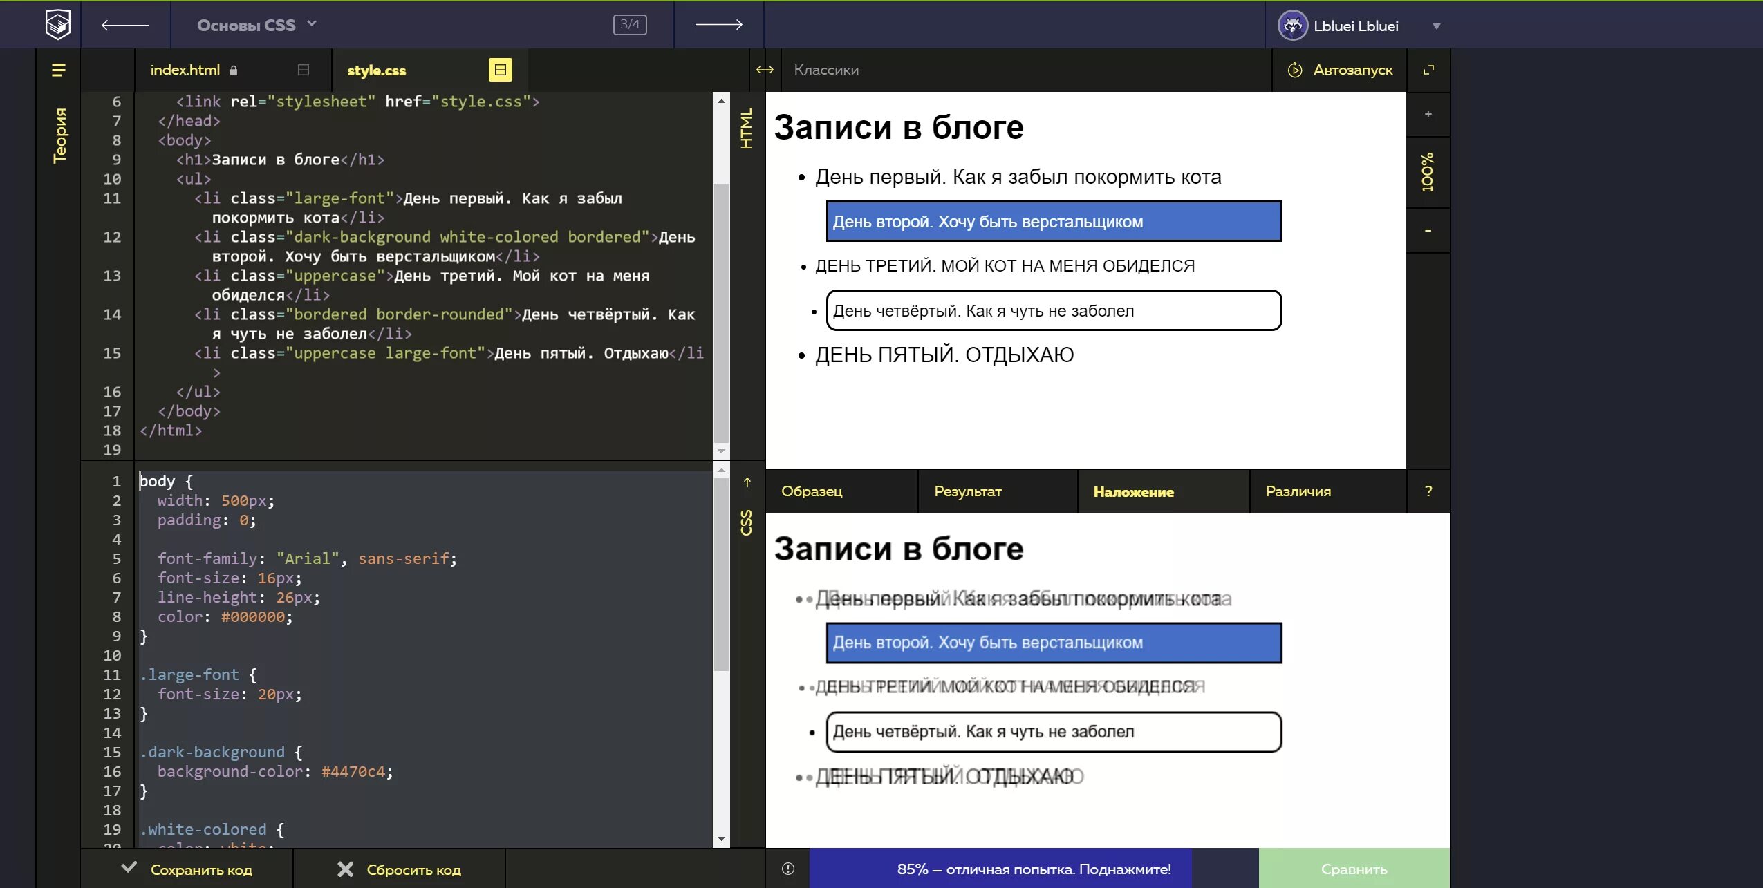Click the question mark help icon
The height and width of the screenshot is (888, 1763).
pos(1428,491)
